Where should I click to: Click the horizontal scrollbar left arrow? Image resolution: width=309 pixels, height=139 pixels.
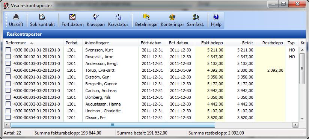pos(7,125)
